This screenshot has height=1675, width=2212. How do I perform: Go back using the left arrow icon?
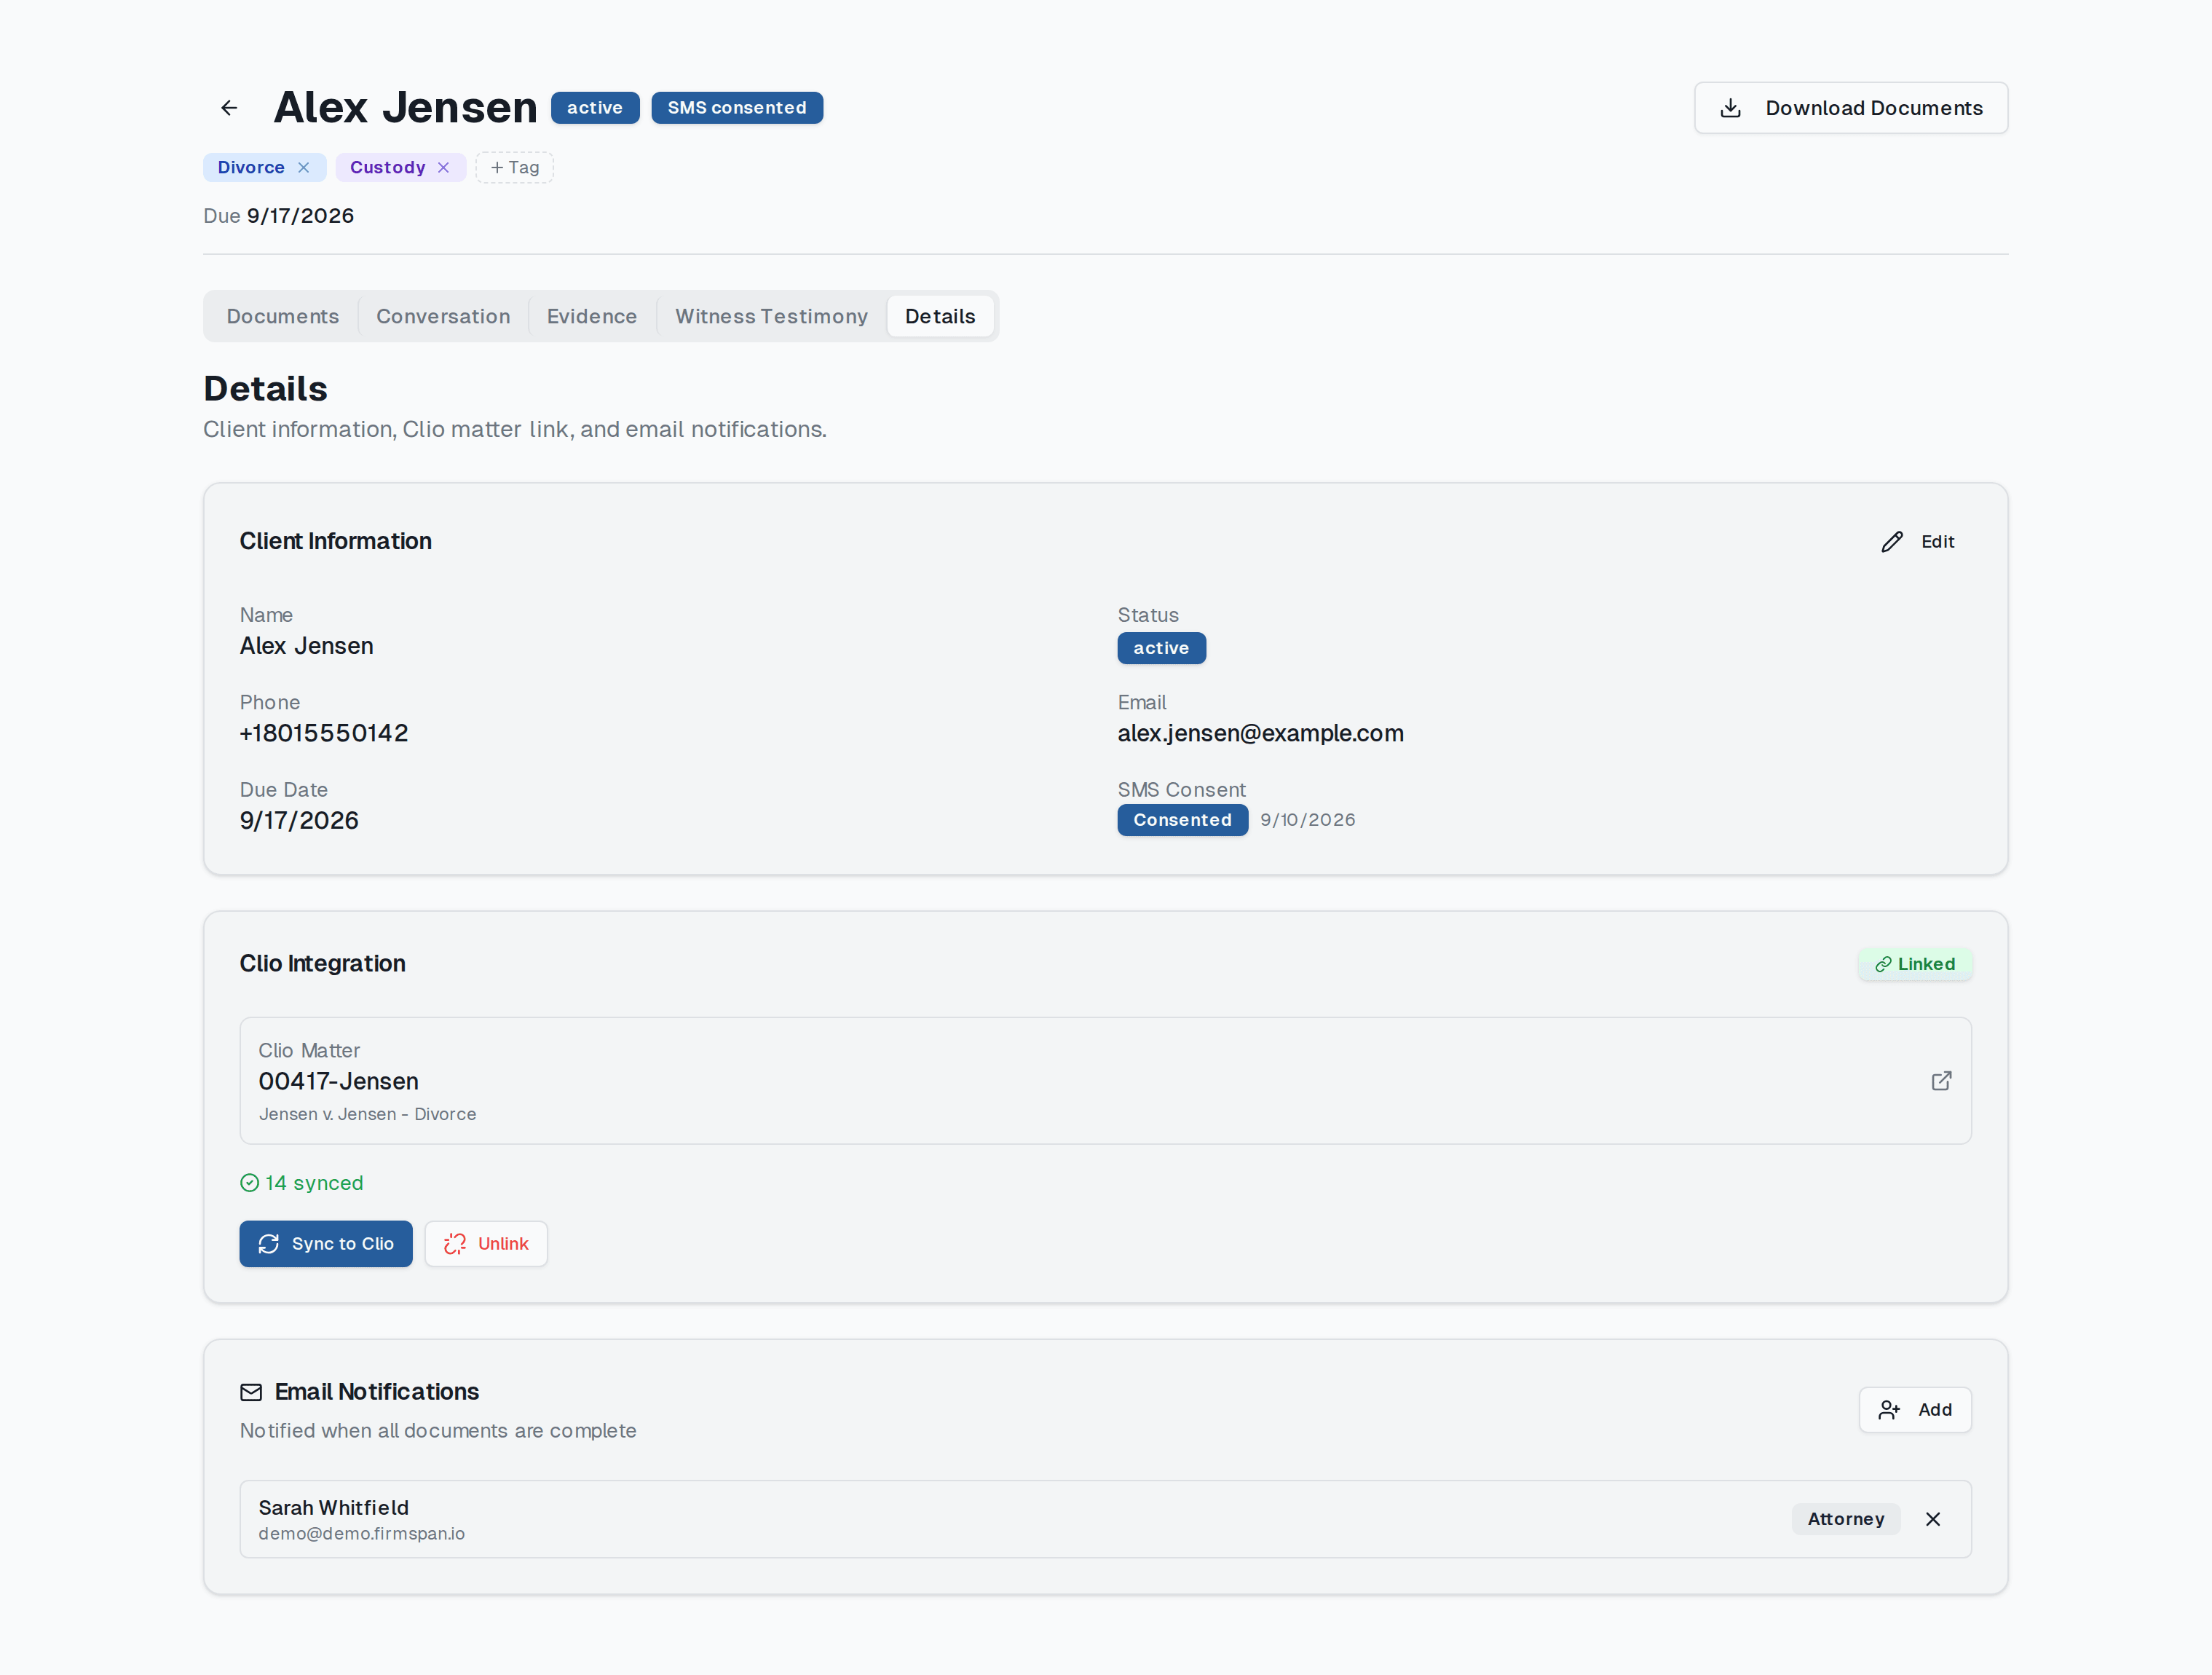coord(229,108)
